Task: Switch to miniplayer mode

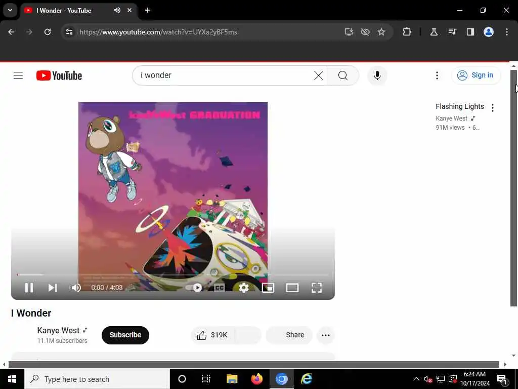Action: 268,288
